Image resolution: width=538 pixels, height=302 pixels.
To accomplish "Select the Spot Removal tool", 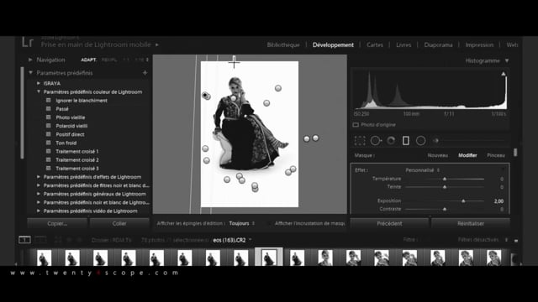I will pos(376,141).
